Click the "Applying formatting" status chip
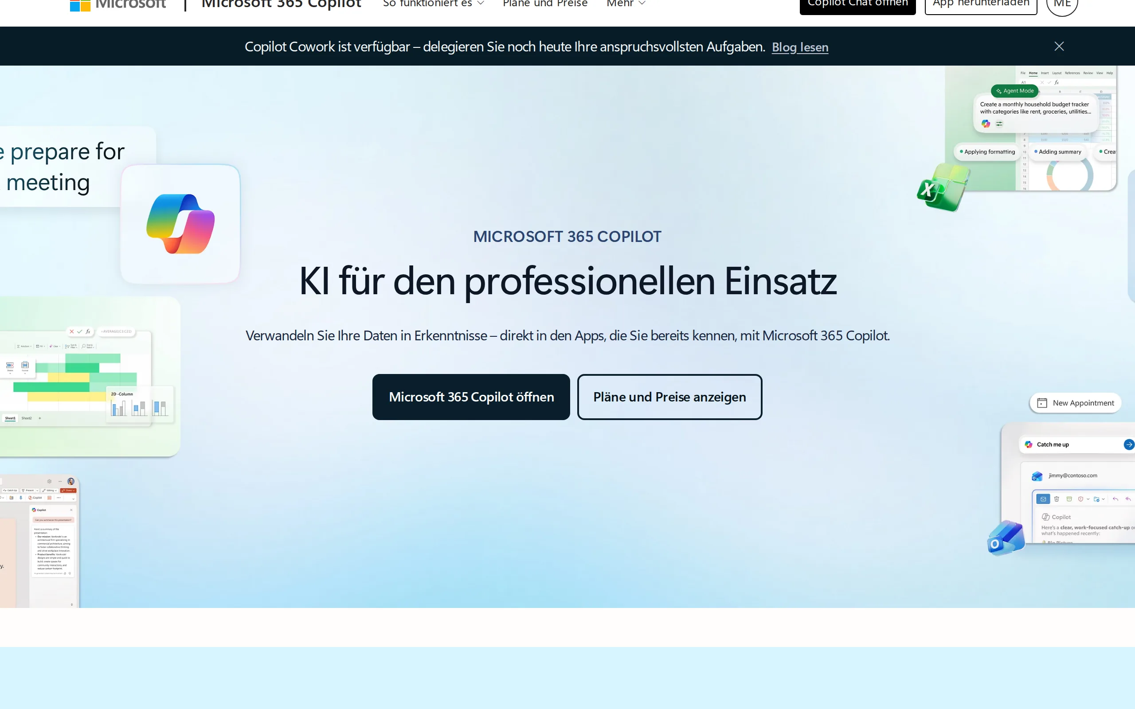 point(987,152)
